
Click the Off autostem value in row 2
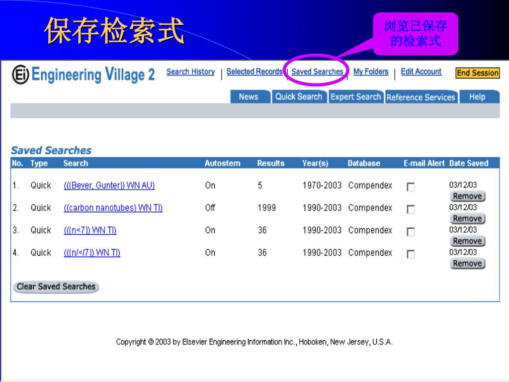point(210,208)
